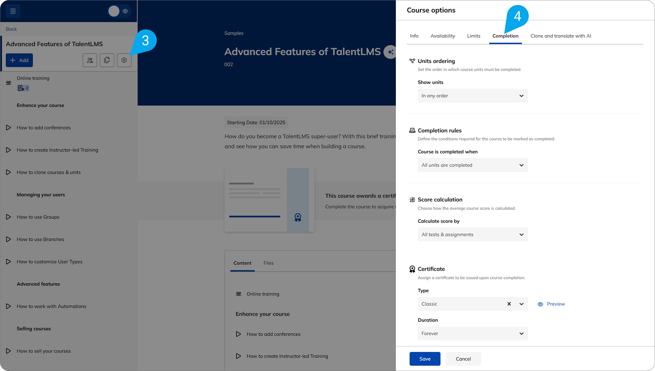This screenshot has width=655, height=371.
Task: Open the hamburger menu icon
Action: 13,11
